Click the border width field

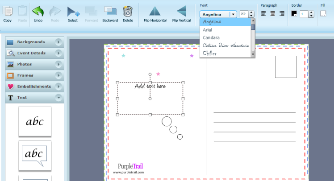pyautogui.click(x=303, y=14)
